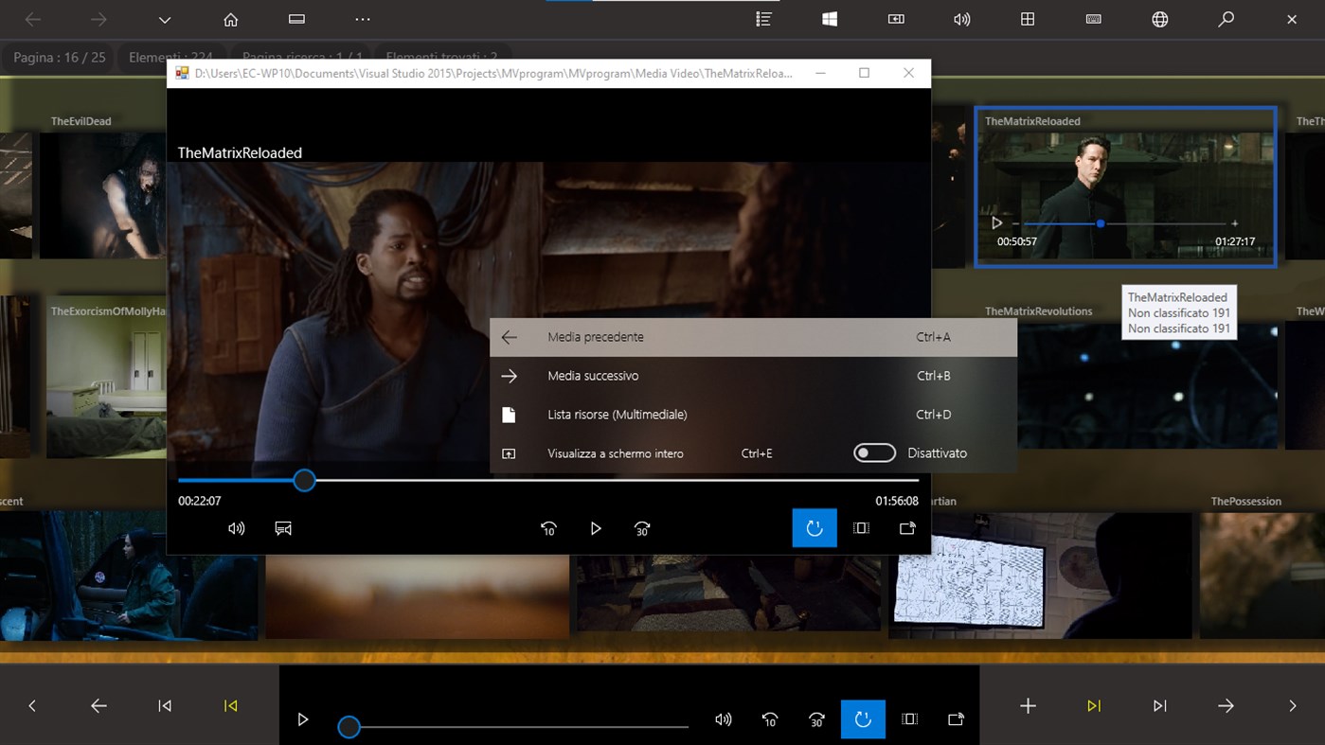The height and width of the screenshot is (745, 1325).
Task: Toggle the highlighted repeat button in player
Action: tap(815, 529)
